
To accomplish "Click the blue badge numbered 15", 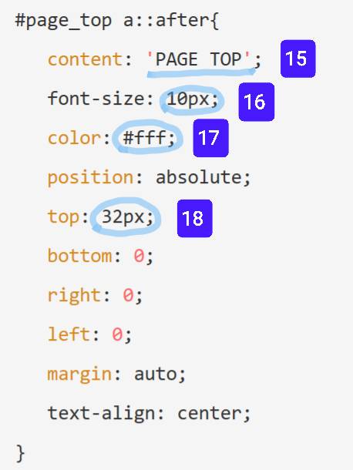I will (298, 59).
